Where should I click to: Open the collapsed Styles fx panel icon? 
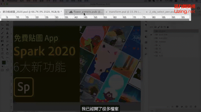click(146, 54)
